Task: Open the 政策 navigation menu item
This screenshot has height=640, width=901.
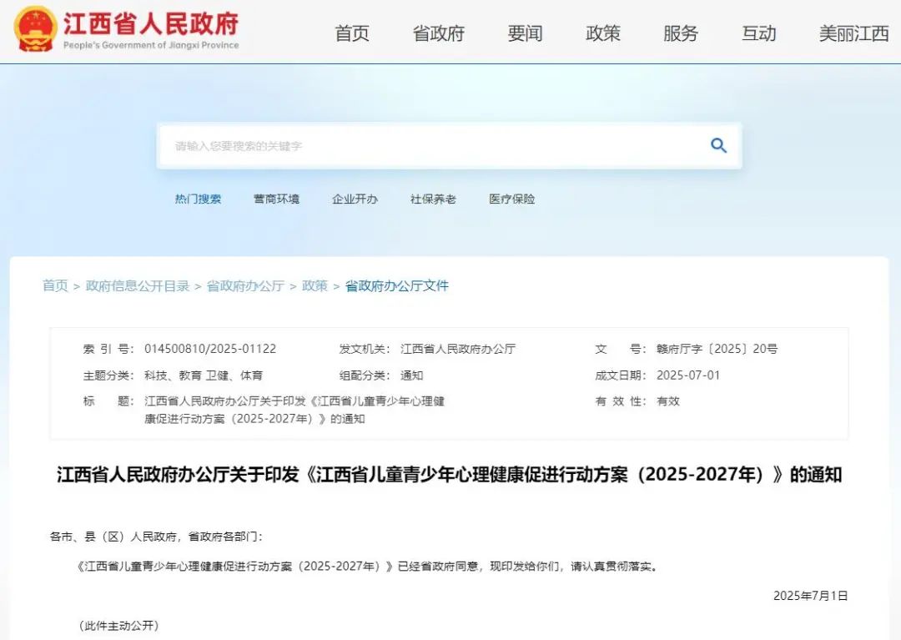Action: point(603,33)
